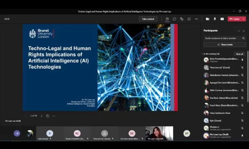Click the Take control button
The image size is (249, 149).
tap(148, 19)
